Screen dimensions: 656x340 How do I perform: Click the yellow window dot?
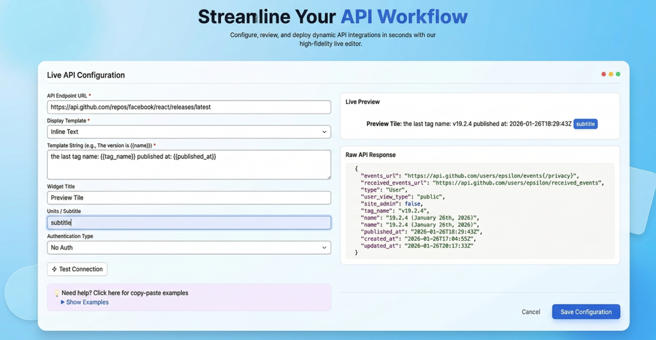[x=611, y=74]
